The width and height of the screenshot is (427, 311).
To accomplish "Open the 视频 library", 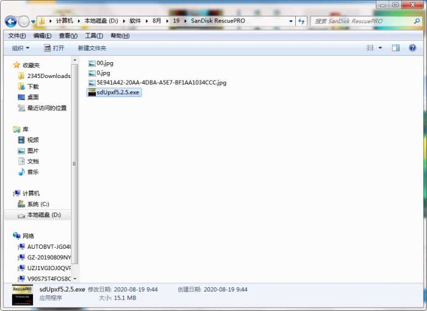I will coord(28,140).
